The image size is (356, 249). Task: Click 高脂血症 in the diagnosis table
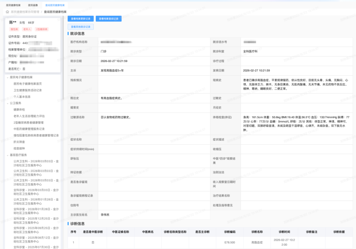click(x=257, y=242)
